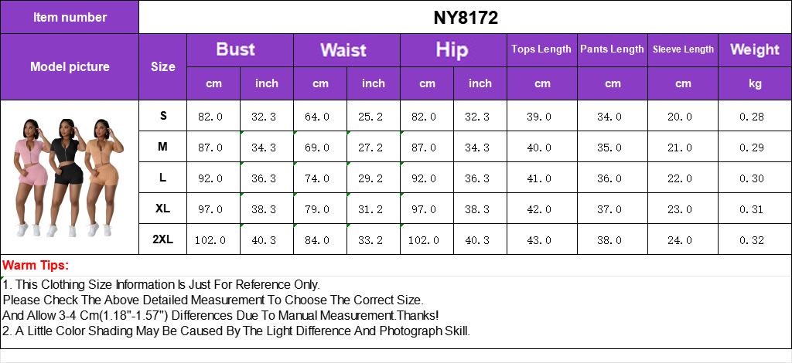Viewport: 792px width, 363px height.
Task: Select the 2XL size row label
Action: pyautogui.click(x=162, y=239)
